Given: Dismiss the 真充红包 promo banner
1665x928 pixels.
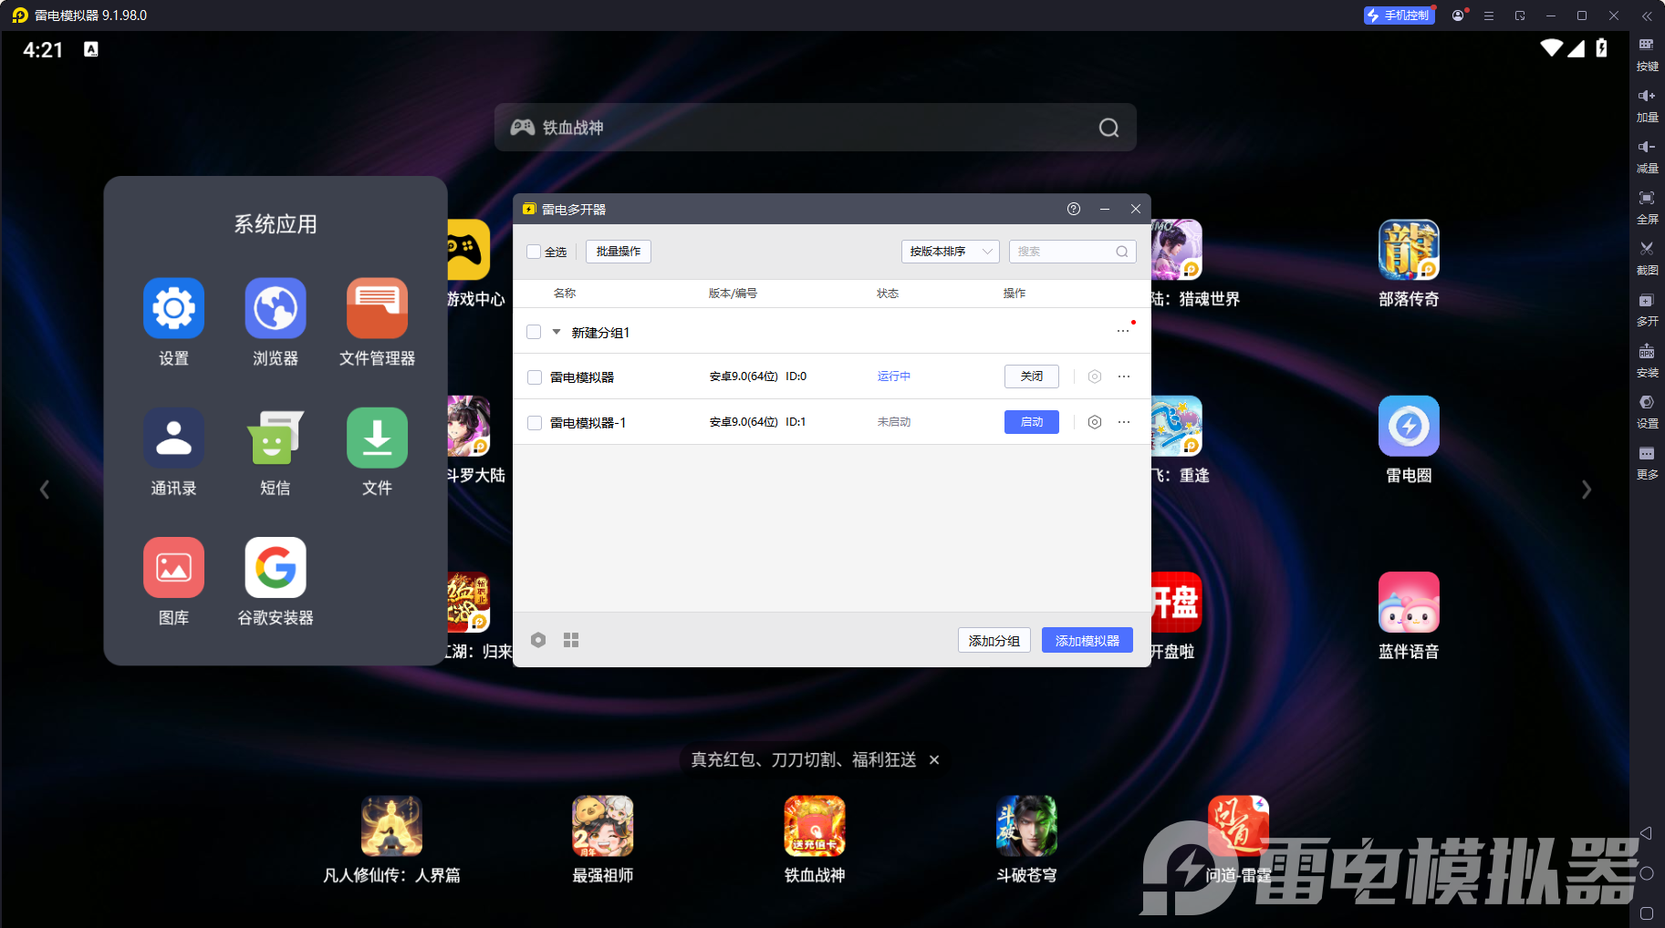Looking at the screenshot, I should [934, 759].
